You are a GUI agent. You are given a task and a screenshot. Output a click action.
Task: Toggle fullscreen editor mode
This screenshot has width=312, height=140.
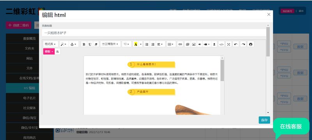coord(229,44)
